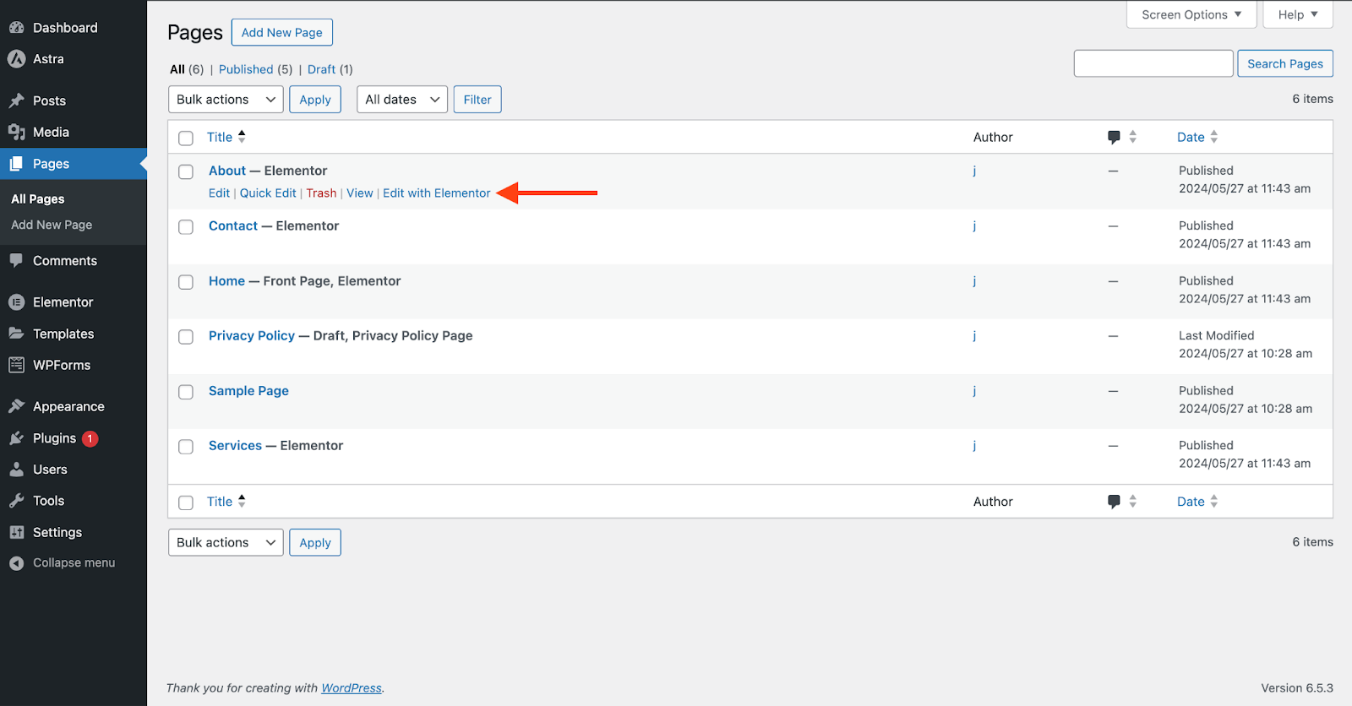Click the Comments bubble icon in sidebar
The image size is (1352, 706).
[16, 261]
